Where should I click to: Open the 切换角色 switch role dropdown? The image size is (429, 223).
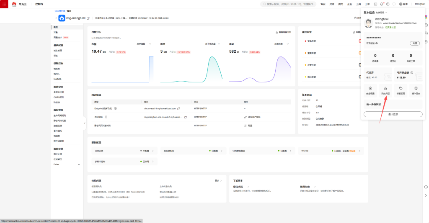[382, 13]
